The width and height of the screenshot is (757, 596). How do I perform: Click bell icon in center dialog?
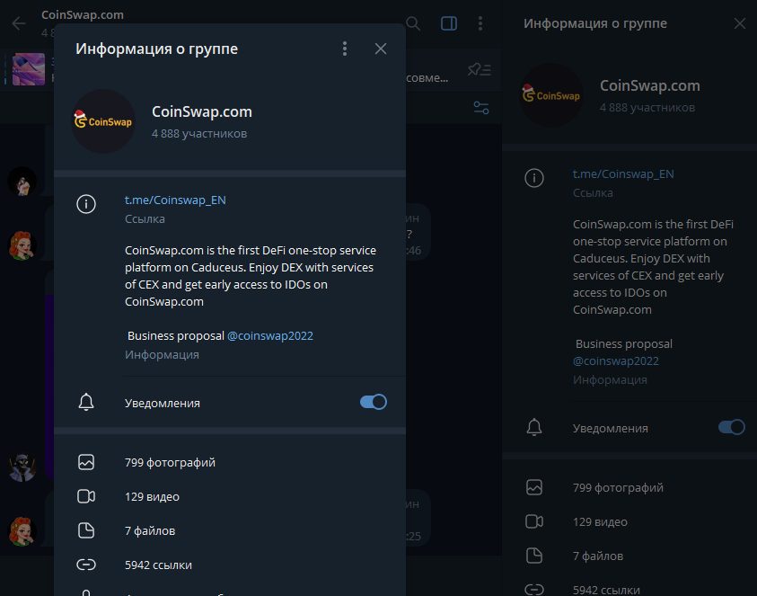click(x=86, y=402)
